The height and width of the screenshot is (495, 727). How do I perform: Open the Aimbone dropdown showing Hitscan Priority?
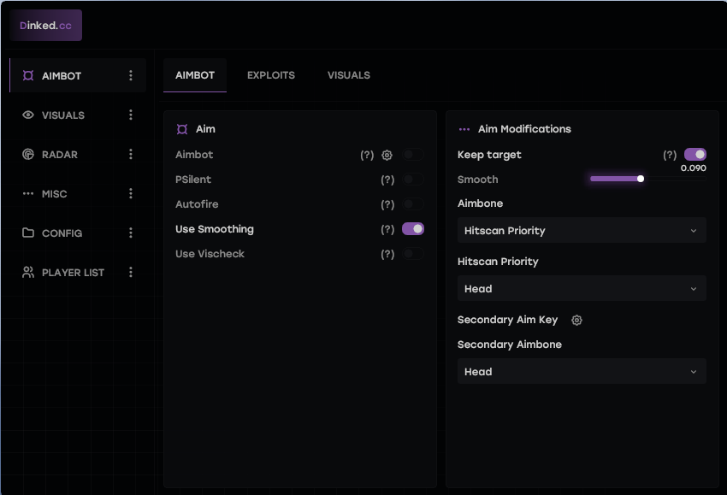coord(582,230)
